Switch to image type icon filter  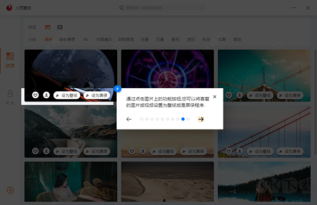point(48,27)
